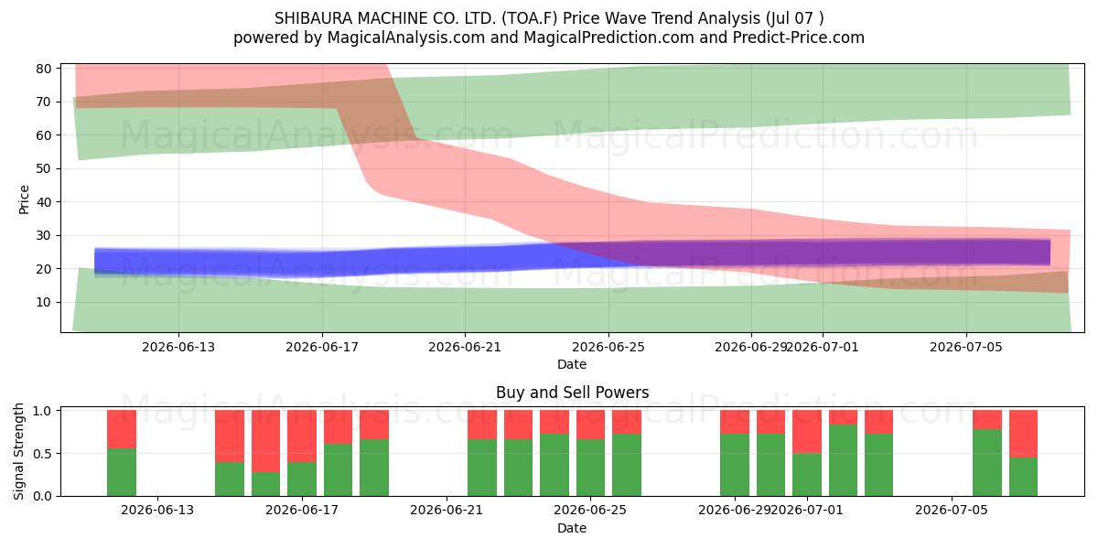Viewport: 1098px width, 549px height.
Task: Click the 'powered by MagicalAnalysis.com' subtitle line
Action: (x=549, y=38)
